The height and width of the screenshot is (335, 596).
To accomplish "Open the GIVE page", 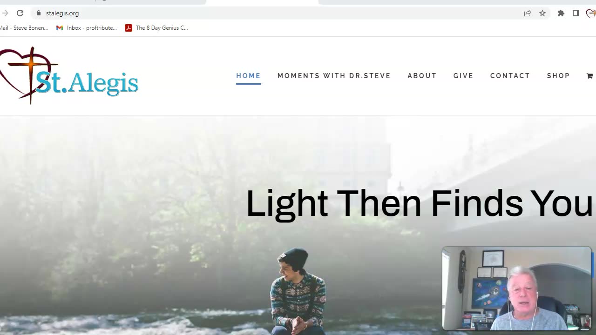I will pyautogui.click(x=463, y=76).
